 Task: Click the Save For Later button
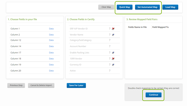click(x=76, y=86)
